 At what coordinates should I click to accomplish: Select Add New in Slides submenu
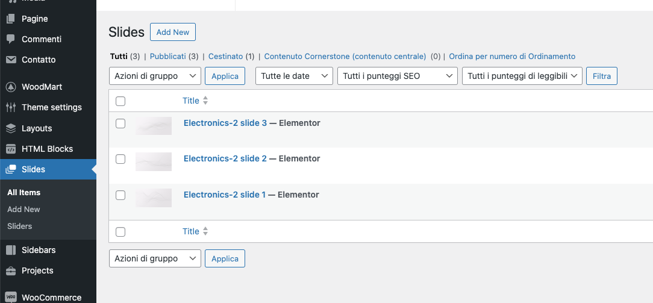coord(23,209)
